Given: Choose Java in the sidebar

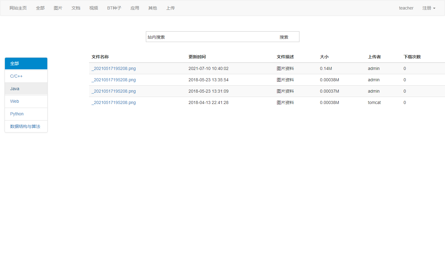Looking at the screenshot, I should 26,89.
